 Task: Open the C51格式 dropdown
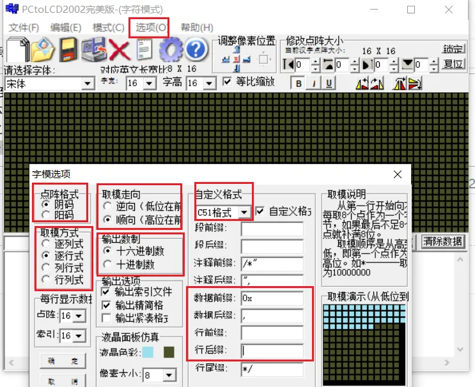click(244, 213)
